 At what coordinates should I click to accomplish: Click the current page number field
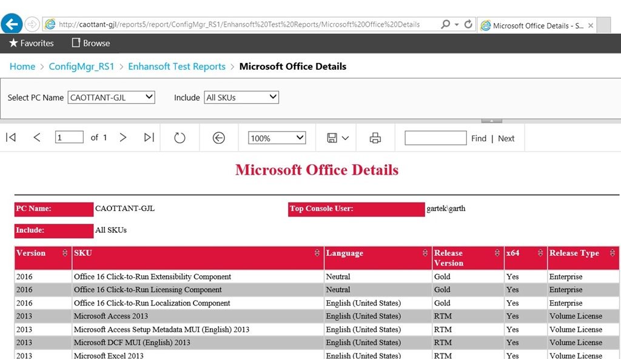tap(69, 138)
